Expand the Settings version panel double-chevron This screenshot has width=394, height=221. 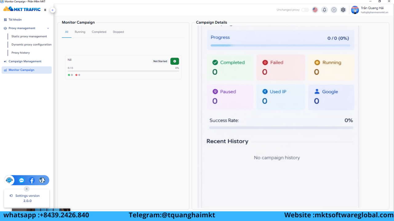pos(27,189)
